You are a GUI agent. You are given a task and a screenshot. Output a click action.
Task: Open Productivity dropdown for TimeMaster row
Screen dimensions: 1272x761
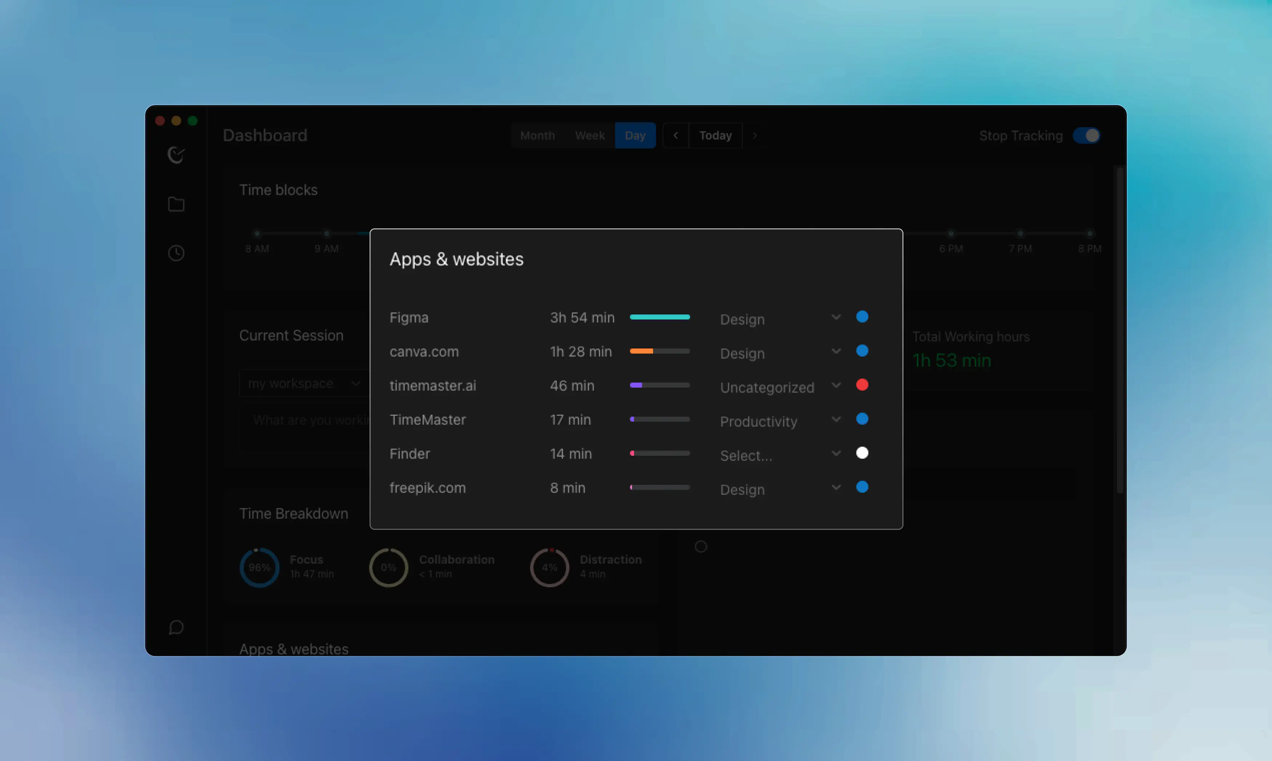[x=780, y=421]
